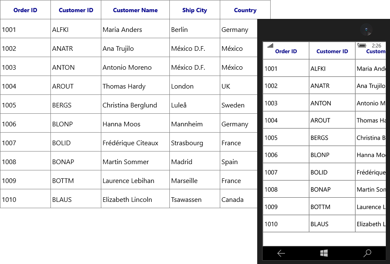Screen dimensions: 390x264
Task: Select the Berlin ship city cell
Action: [195, 29]
